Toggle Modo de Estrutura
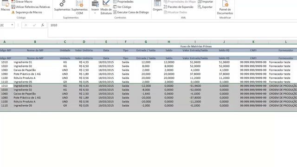 click(x=106, y=7)
